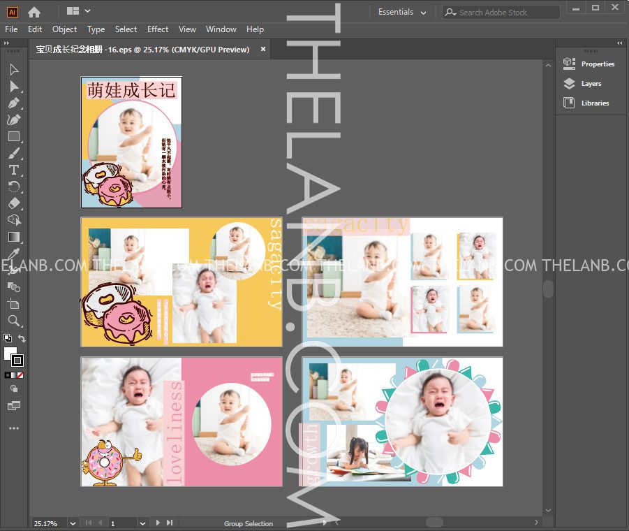Activate the Type tool
Screen dimensions: 629x531
pyautogui.click(x=13, y=170)
